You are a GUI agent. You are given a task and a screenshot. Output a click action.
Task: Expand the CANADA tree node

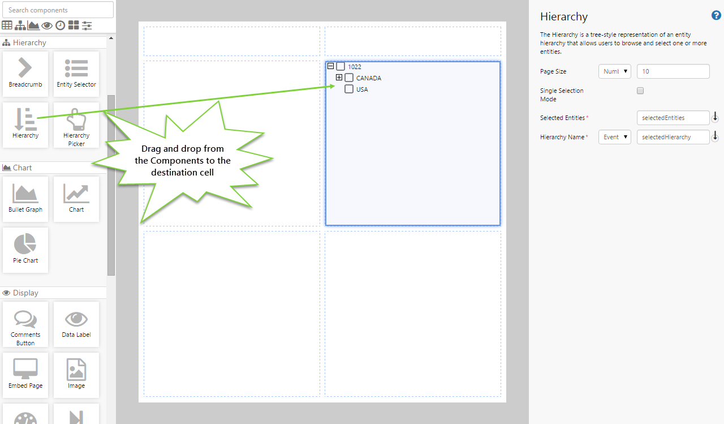tap(339, 78)
